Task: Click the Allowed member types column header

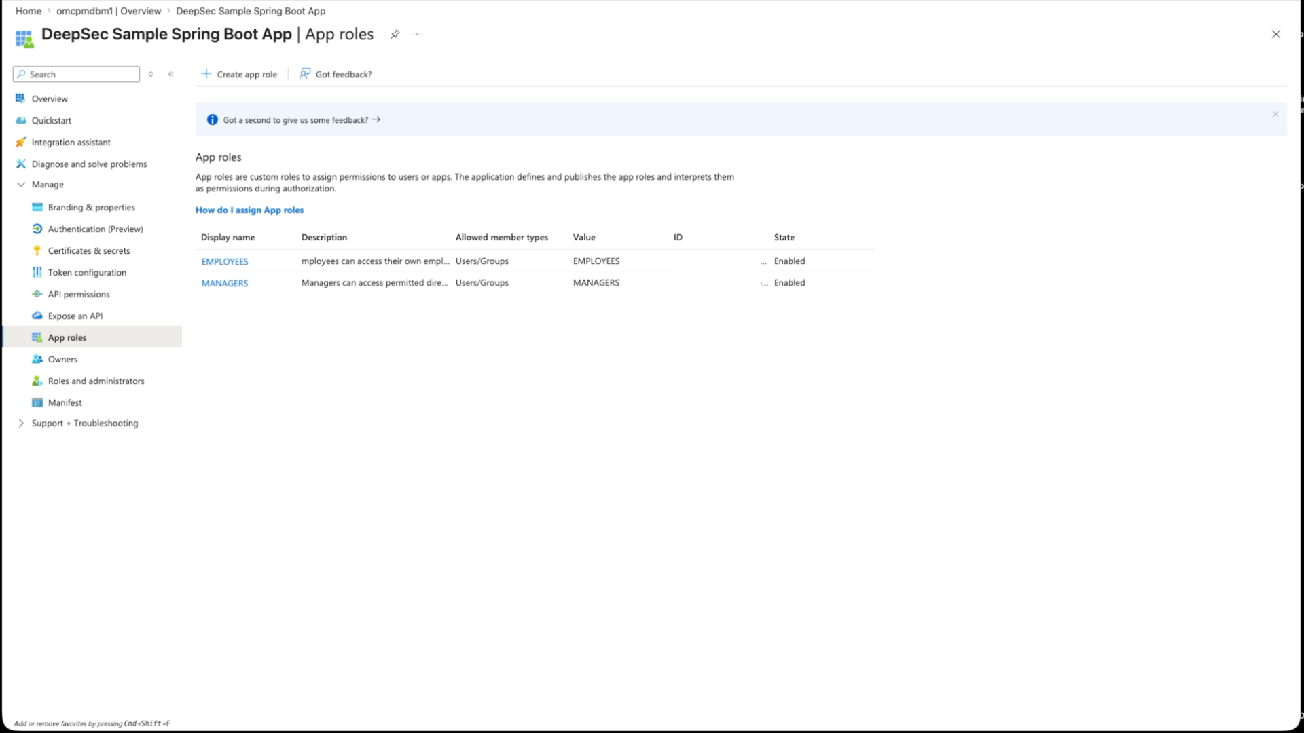Action: pyautogui.click(x=501, y=237)
